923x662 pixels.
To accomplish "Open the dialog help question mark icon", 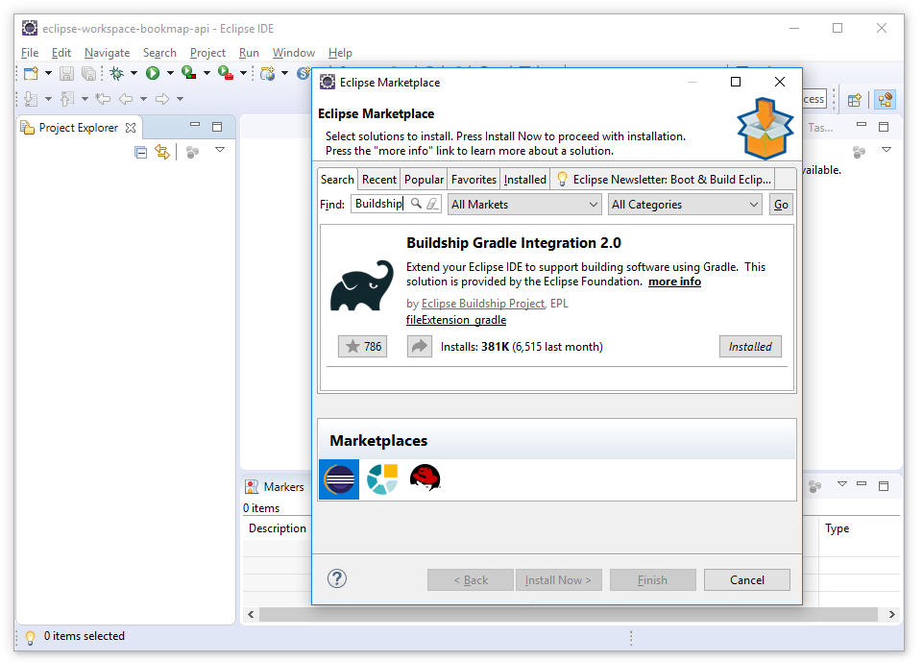I will pos(337,578).
